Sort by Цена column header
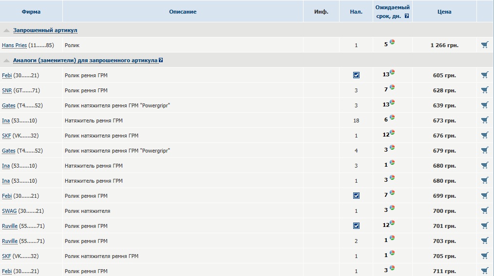Image resolution: width=494 pixels, height=276 pixels. (444, 12)
